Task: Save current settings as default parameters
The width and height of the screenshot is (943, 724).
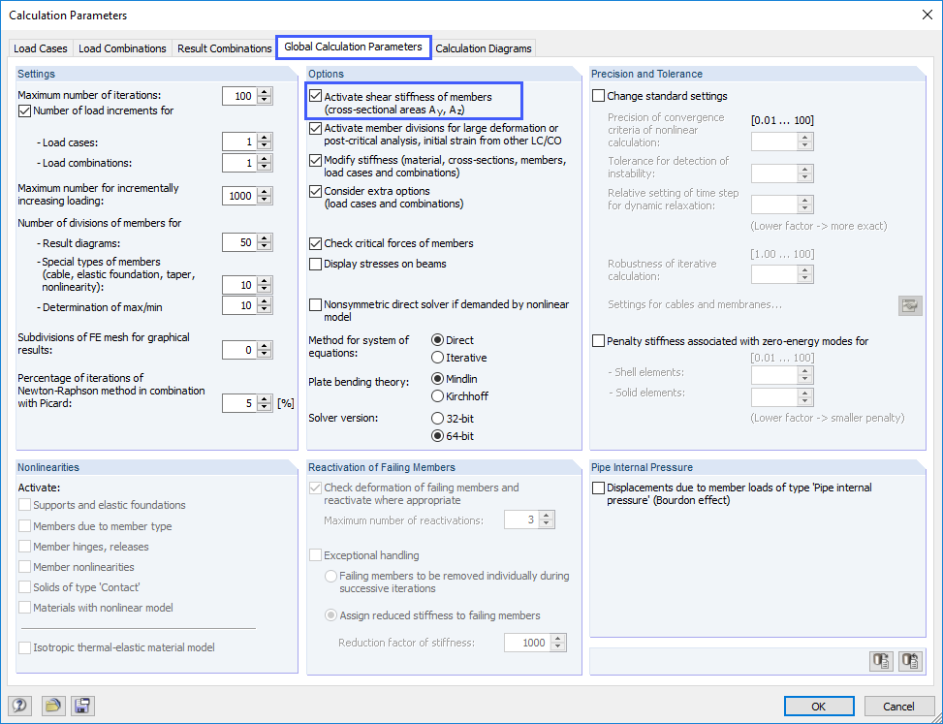Action: coord(881,661)
